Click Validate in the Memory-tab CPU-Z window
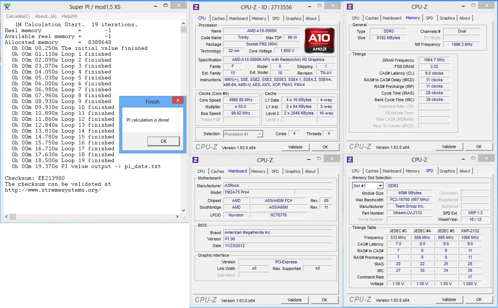The image size is (498, 308). pyautogui.click(x=449, y=147)
